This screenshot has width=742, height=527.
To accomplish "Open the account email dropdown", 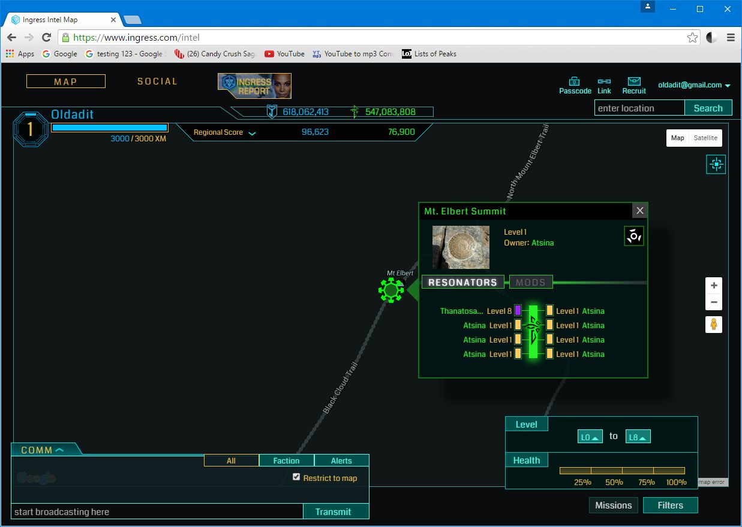I will pyautogui.click(x=694, y=85).
